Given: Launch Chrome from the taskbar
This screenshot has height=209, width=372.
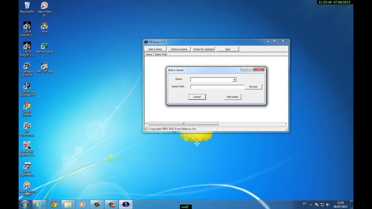Looking at the screenshot, I should pos(53,204).
